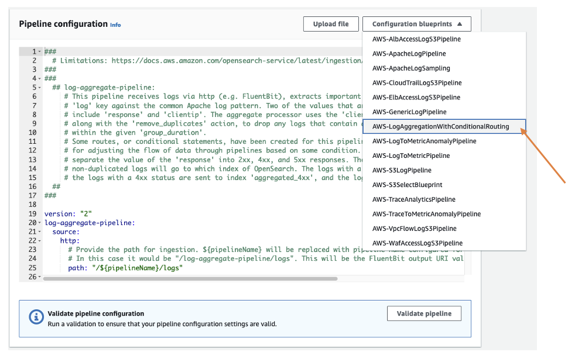
Task: Click line number 10 in the gutter
Action: pos(32,133)
